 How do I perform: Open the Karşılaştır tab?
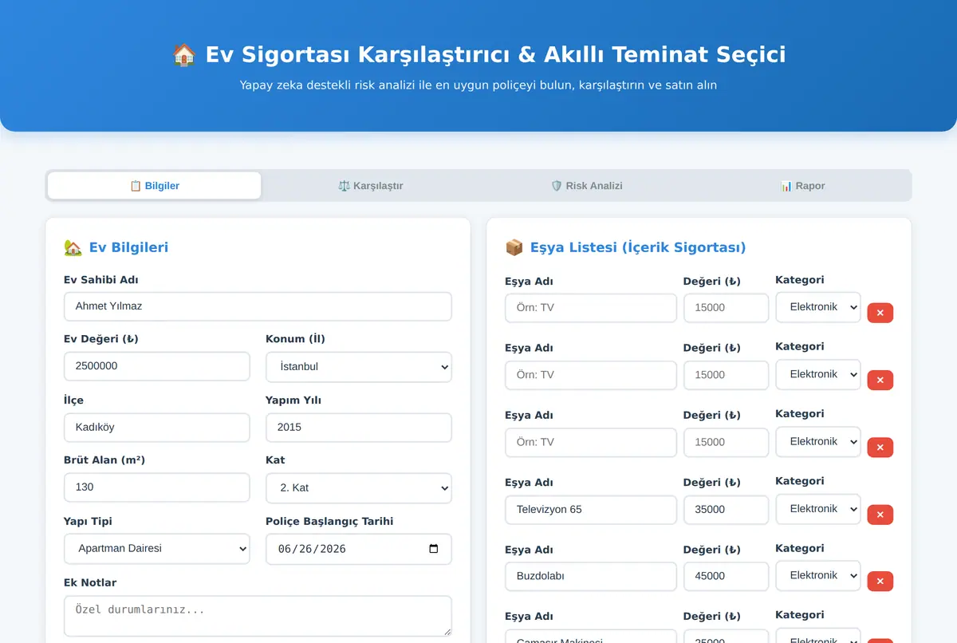(371, 186)
